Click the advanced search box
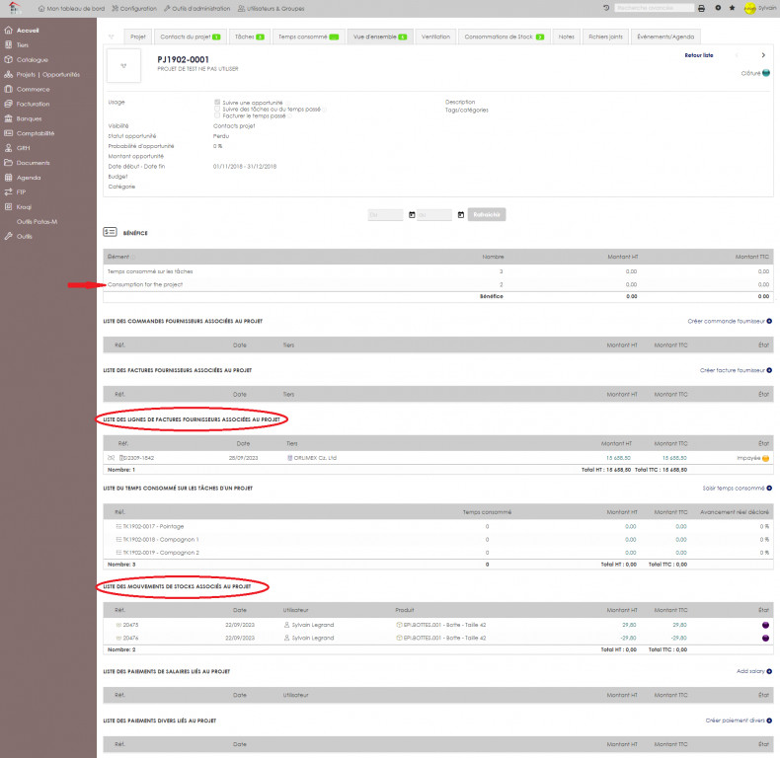This screenshot has width=780, height=758. pos(655,8)
